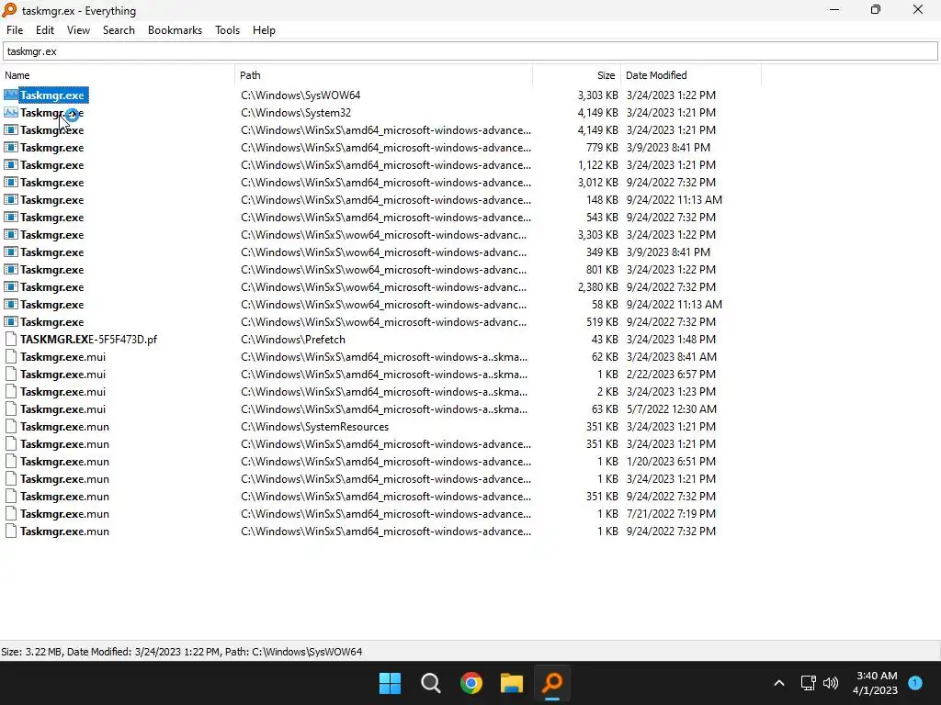Open the volume tray icon
The width and height of the screenshot is (941, 705).
pyautogui.click(x=831, y=683)
